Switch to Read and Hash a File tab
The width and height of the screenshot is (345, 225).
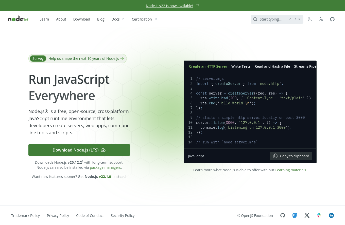tap(272, 66)
